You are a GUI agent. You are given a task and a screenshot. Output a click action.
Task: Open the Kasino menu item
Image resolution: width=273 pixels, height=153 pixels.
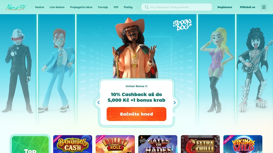pos(40,7)
